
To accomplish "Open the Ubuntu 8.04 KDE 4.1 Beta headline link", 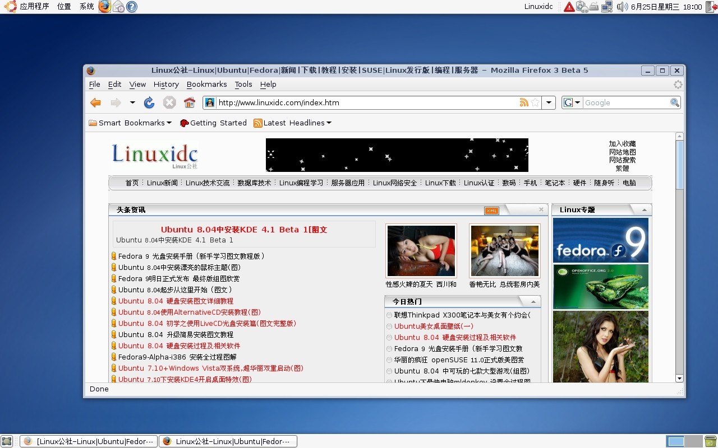I will point(245,229).
